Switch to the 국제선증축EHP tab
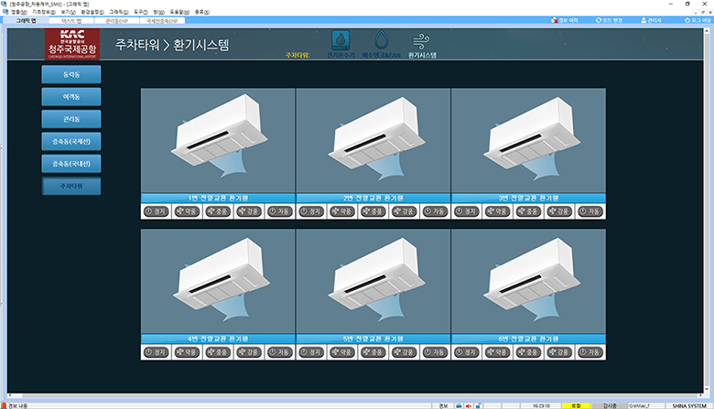This screenshot has height=409, width=714. pos(162,20)
